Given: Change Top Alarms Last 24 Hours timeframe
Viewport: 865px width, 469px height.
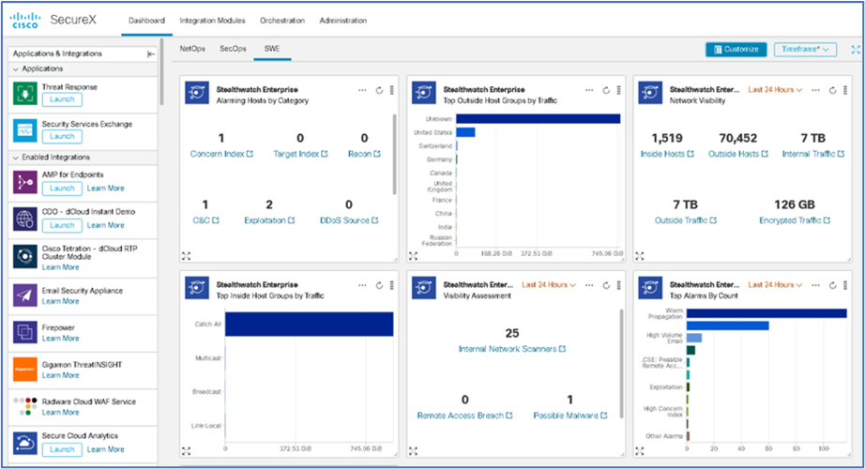Looking at the screenshot, I should point(775,285).
